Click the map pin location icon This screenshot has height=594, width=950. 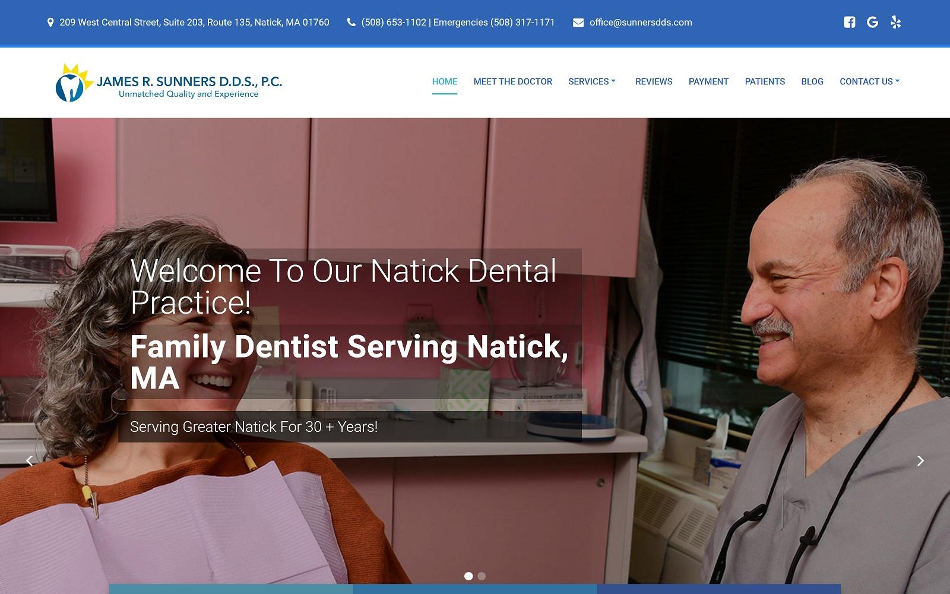pos(50,23)
